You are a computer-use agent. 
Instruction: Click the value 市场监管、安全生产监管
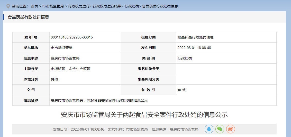pyautogui.click(x=70, y=69)
